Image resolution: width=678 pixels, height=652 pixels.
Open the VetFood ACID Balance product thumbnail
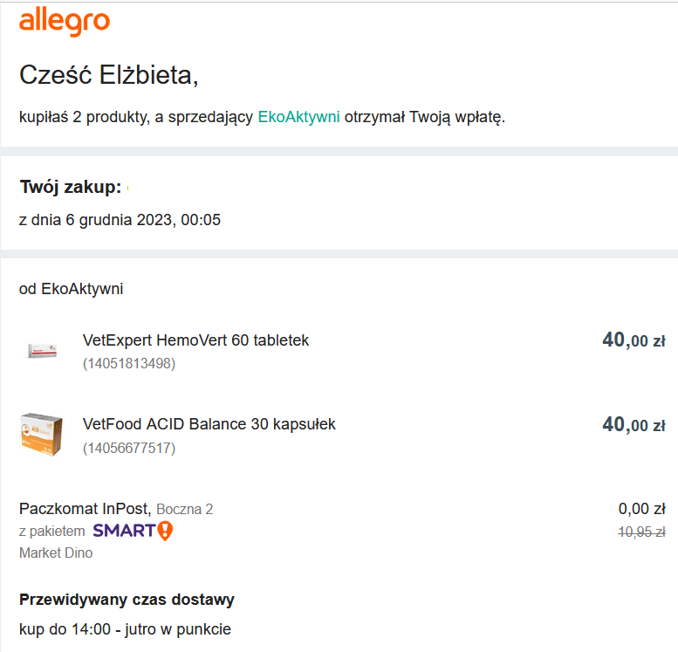tap(42, 435)
